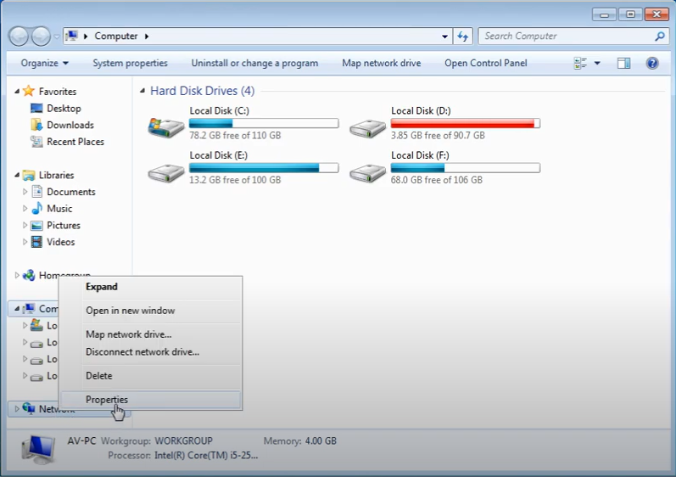Open the change view dropdown arrow
Image resolution: width=676 pixels, height=477 pixels.
597,63
